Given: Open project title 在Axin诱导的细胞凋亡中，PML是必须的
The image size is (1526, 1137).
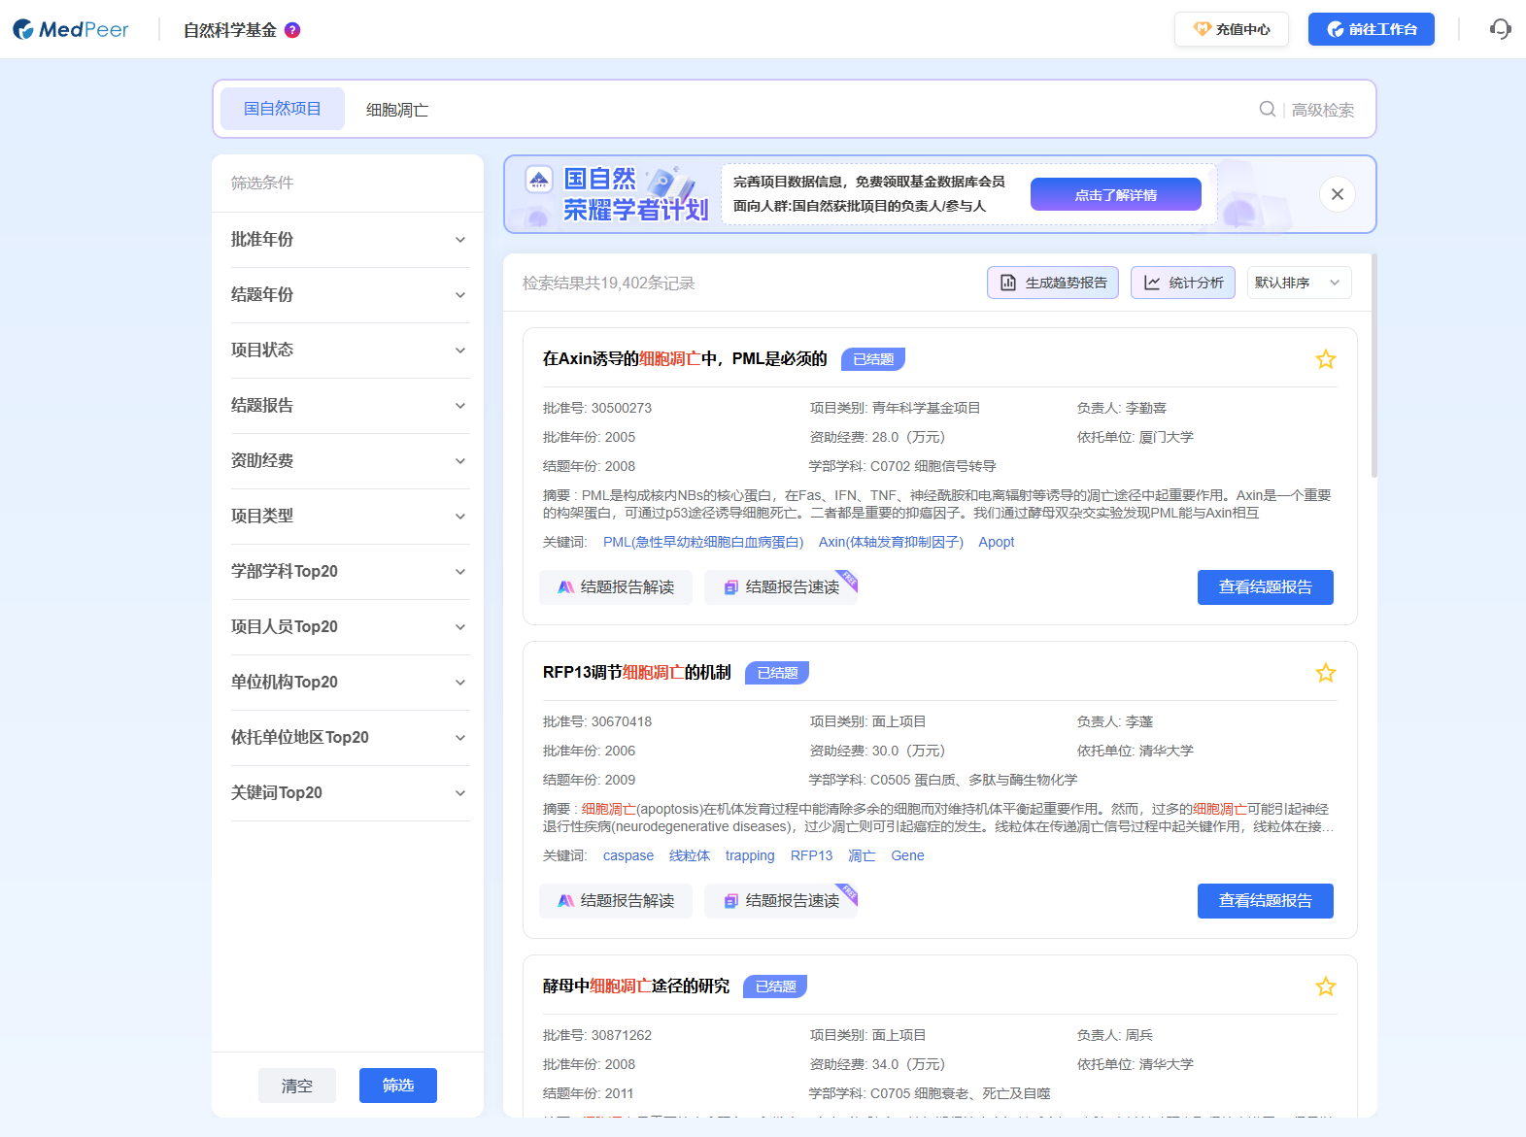Looking at the screenshot, I should [685, 359].
